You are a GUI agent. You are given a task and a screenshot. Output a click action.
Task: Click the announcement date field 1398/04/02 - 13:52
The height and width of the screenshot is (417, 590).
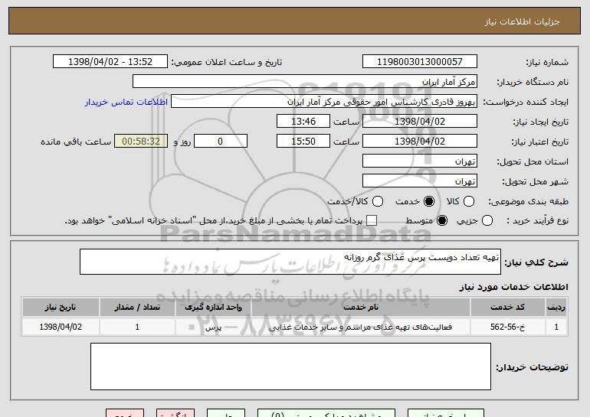110,62
